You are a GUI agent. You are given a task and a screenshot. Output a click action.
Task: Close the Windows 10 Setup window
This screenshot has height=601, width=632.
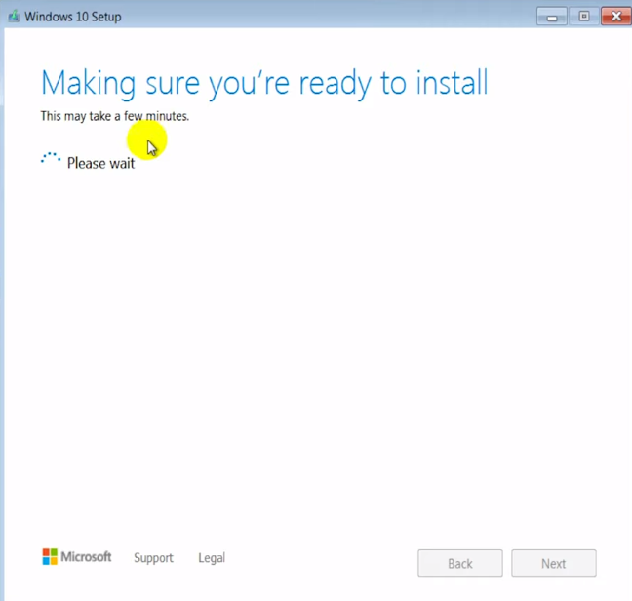click(x=616, y=16)
